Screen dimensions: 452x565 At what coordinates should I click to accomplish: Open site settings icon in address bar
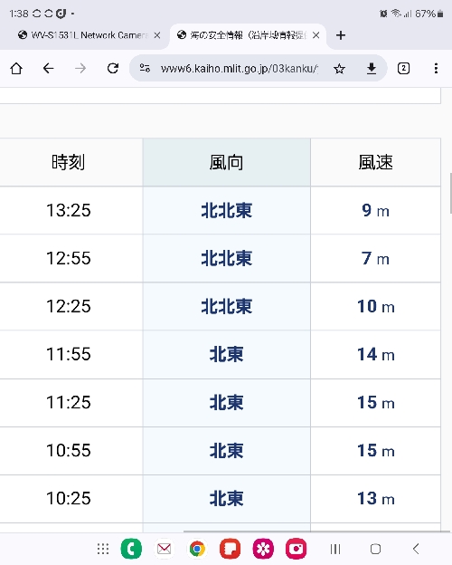(x=145, y=68)
